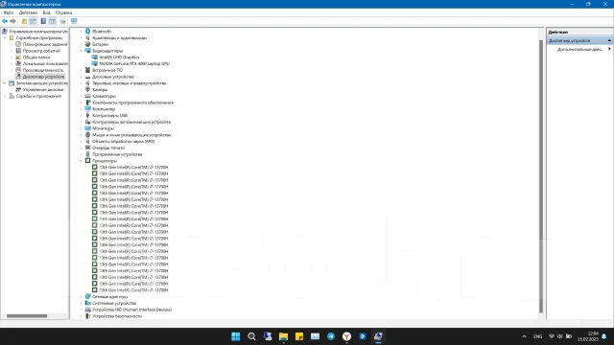Screen dimensions: 614x345
Task: Collapse Диспетчер устройств section in Действия pane
Action: click(x=609, y=40)
